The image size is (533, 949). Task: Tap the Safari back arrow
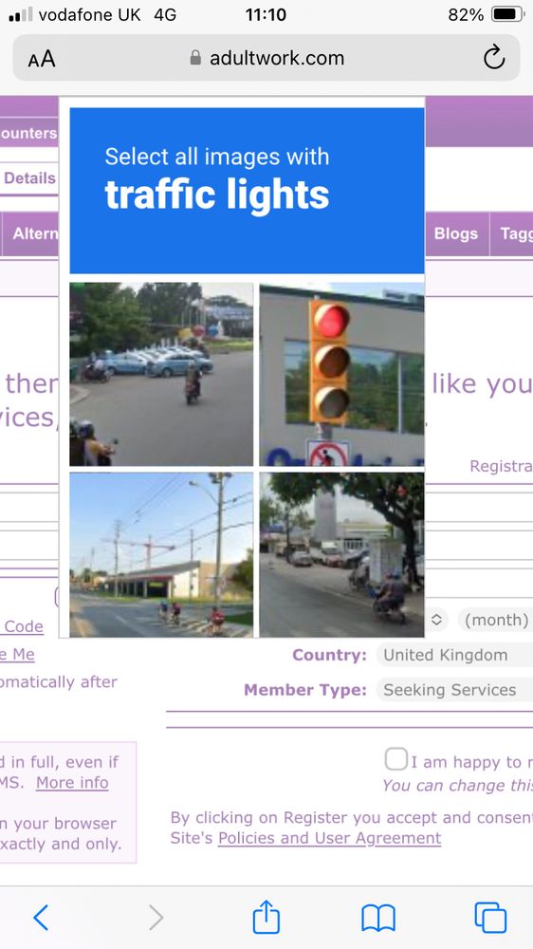41,918
